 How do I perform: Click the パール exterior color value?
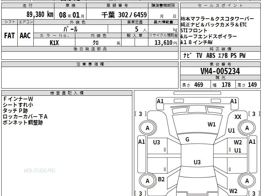click(x=70, y=29)
